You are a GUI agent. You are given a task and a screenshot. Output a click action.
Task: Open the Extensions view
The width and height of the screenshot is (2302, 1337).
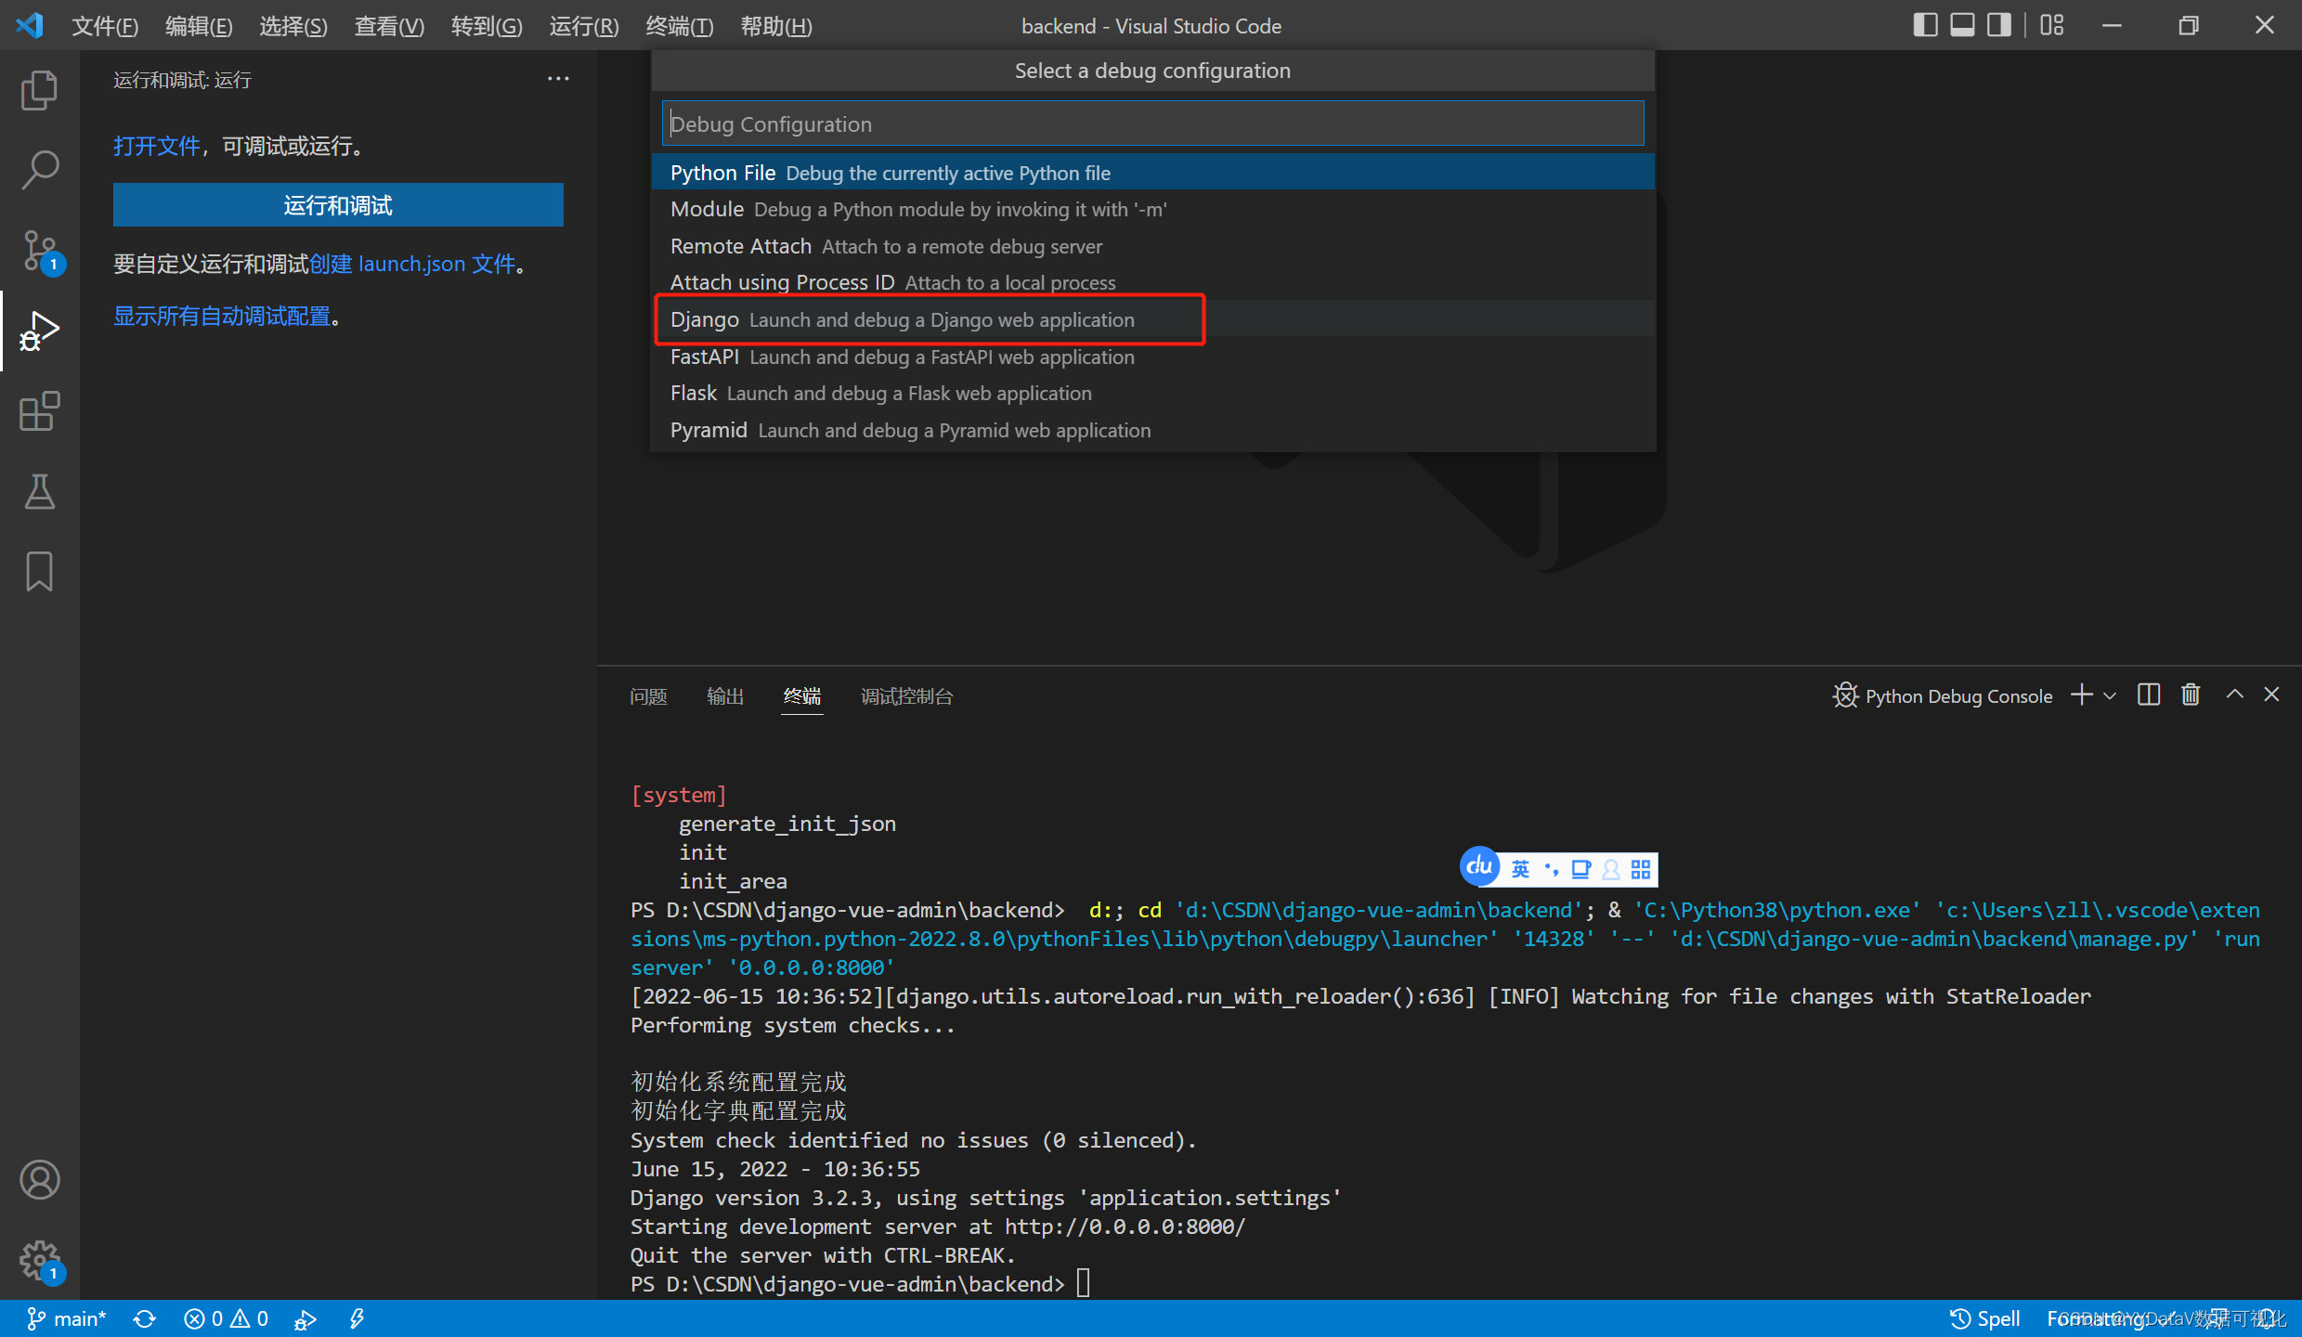click(39, 411)
